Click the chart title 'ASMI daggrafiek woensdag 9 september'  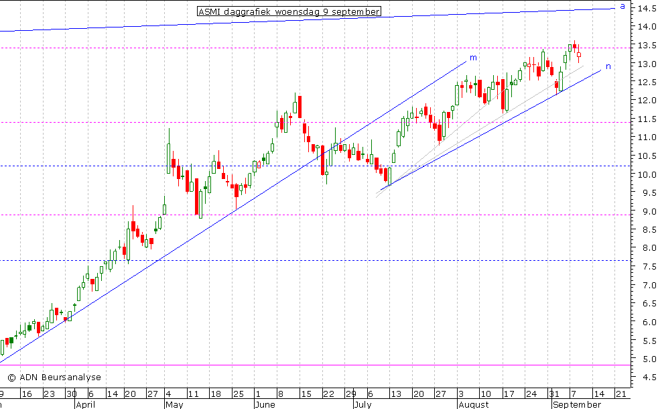(289, 11)
